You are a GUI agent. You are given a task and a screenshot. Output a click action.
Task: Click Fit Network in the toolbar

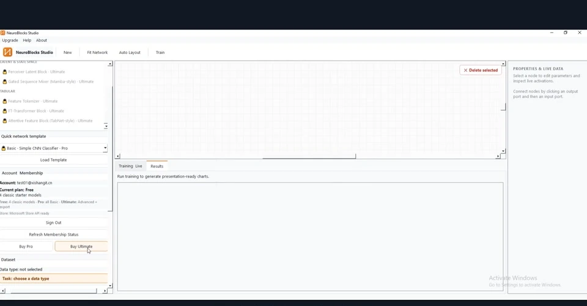(x=97, y=53)
